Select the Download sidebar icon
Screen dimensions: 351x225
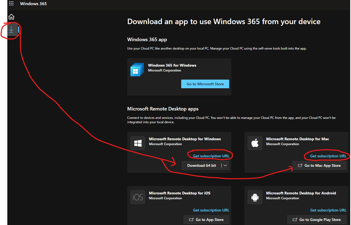click(11, 30)
